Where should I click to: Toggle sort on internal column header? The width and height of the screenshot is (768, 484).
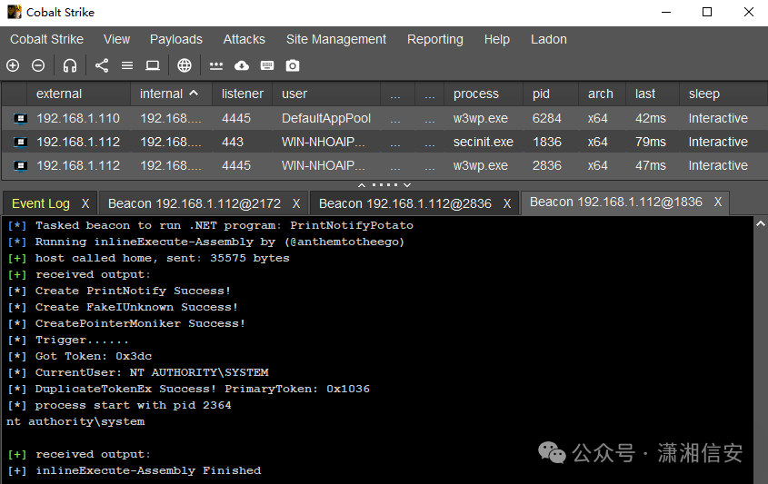click(x=171, y=94)
